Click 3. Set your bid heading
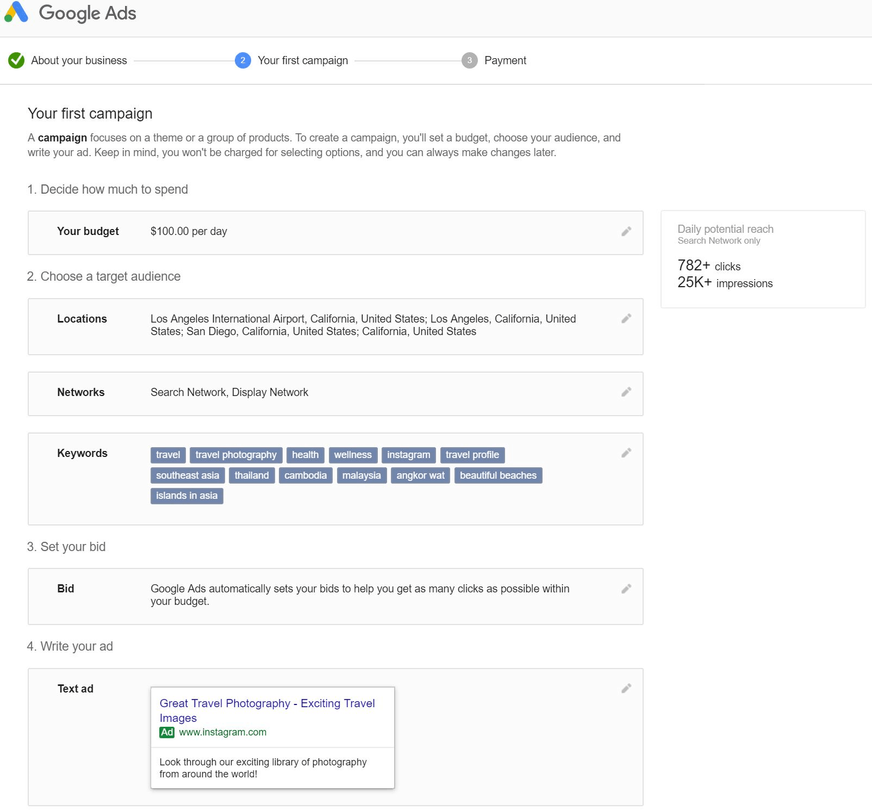 tap(66, 547)
